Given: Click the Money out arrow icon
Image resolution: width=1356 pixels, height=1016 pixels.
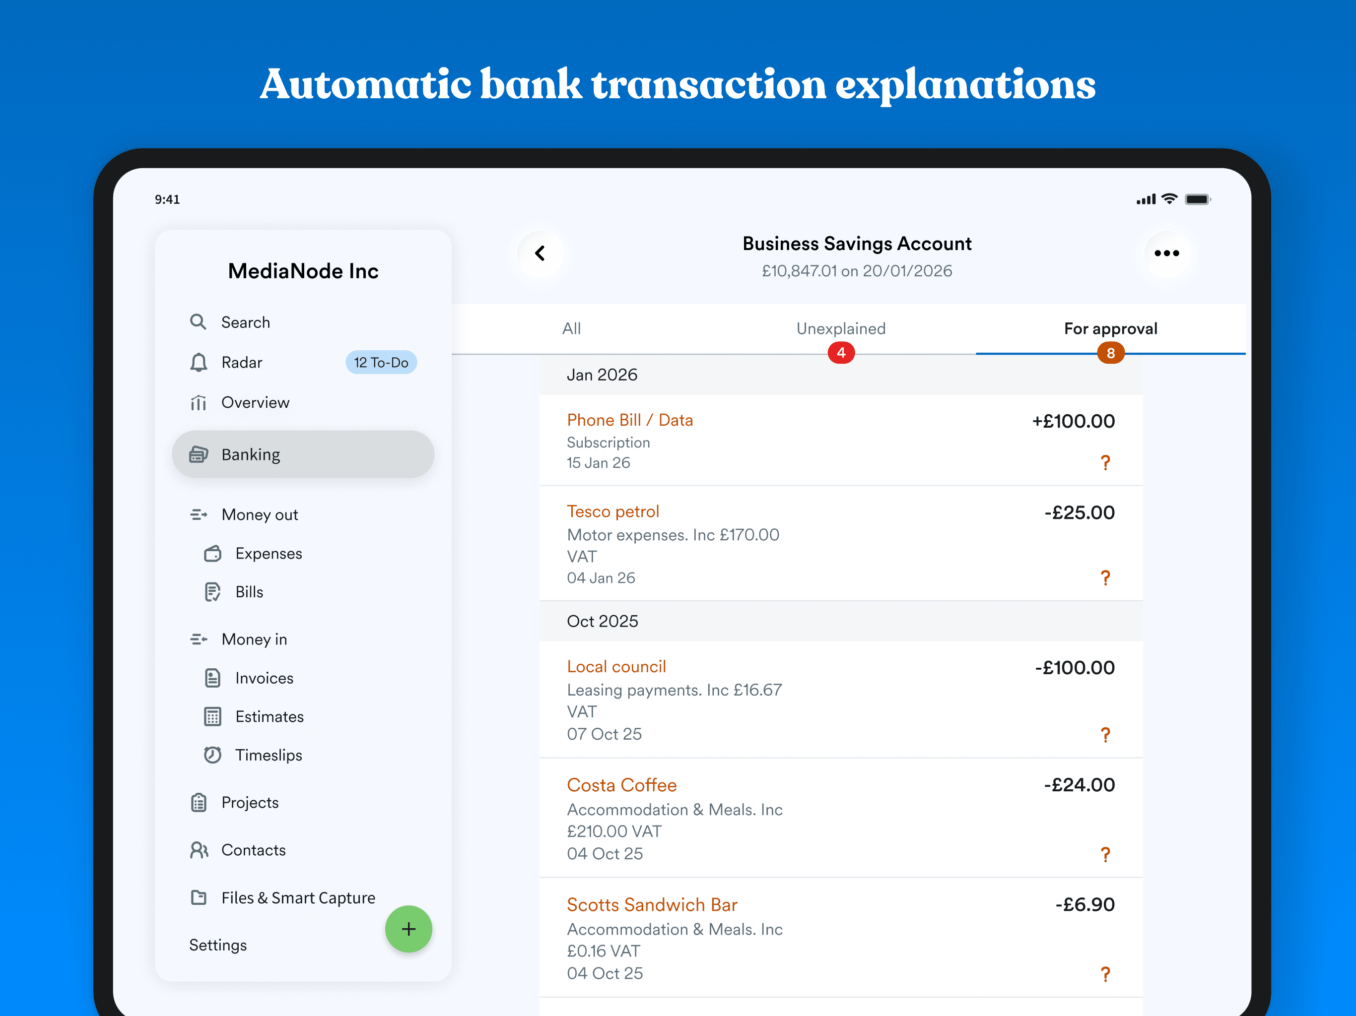Looking at the screenshot, I should click(x=198, y=515).
